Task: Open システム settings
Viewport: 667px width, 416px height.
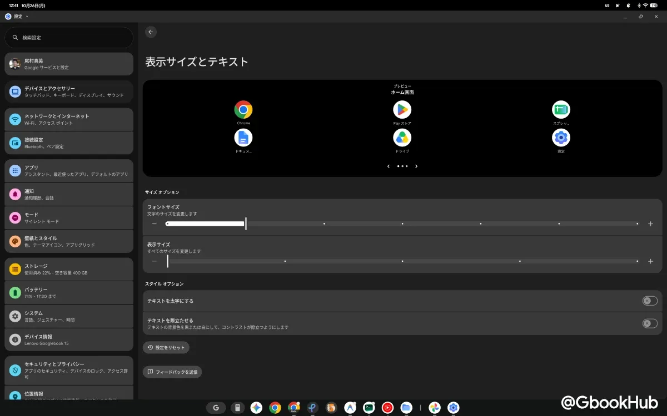Action: [x=69, y=316]
